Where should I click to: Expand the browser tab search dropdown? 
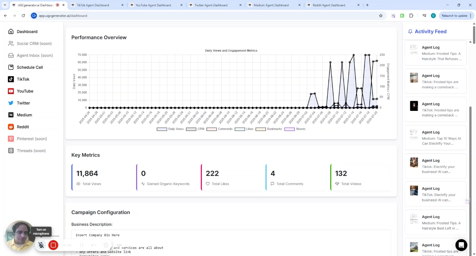click(x=5, y=5)
